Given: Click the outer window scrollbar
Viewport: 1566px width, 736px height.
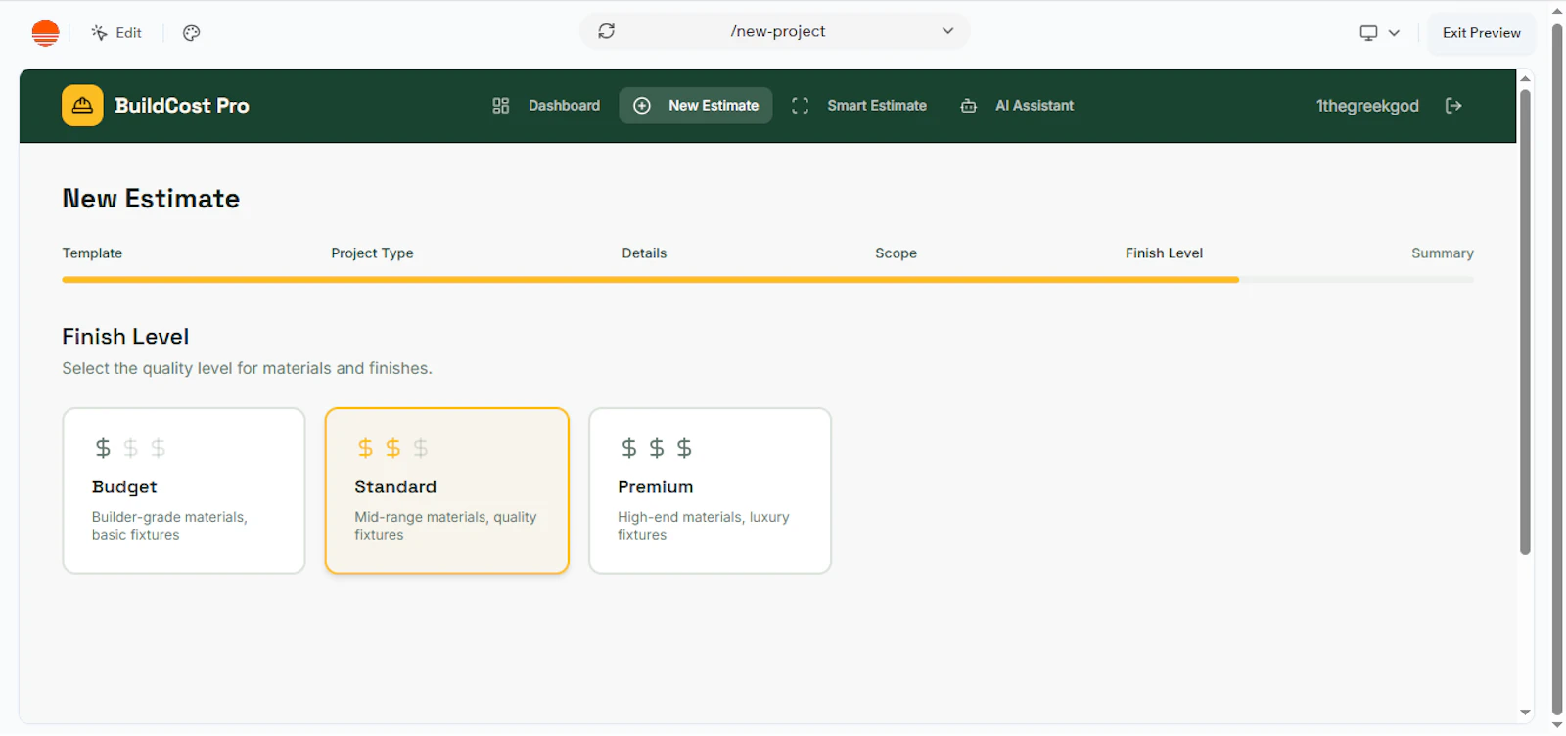Looking at the screenshot, I should [1557, 371].
